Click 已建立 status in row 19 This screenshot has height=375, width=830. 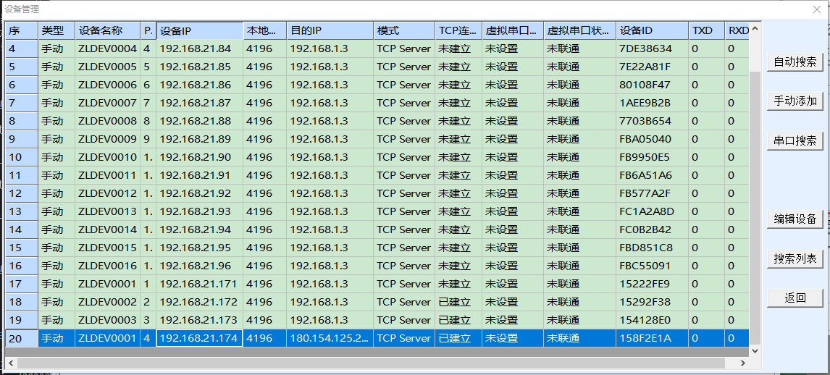click(458, 320)
